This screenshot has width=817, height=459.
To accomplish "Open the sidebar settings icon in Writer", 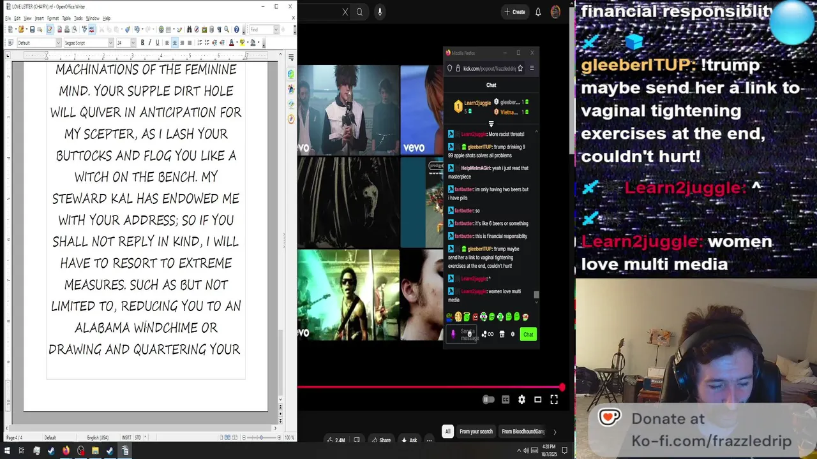I will pos(291,57).
